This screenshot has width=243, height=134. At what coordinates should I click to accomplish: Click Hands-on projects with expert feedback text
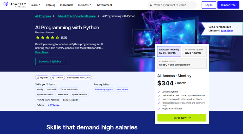[x=182, y=99]
